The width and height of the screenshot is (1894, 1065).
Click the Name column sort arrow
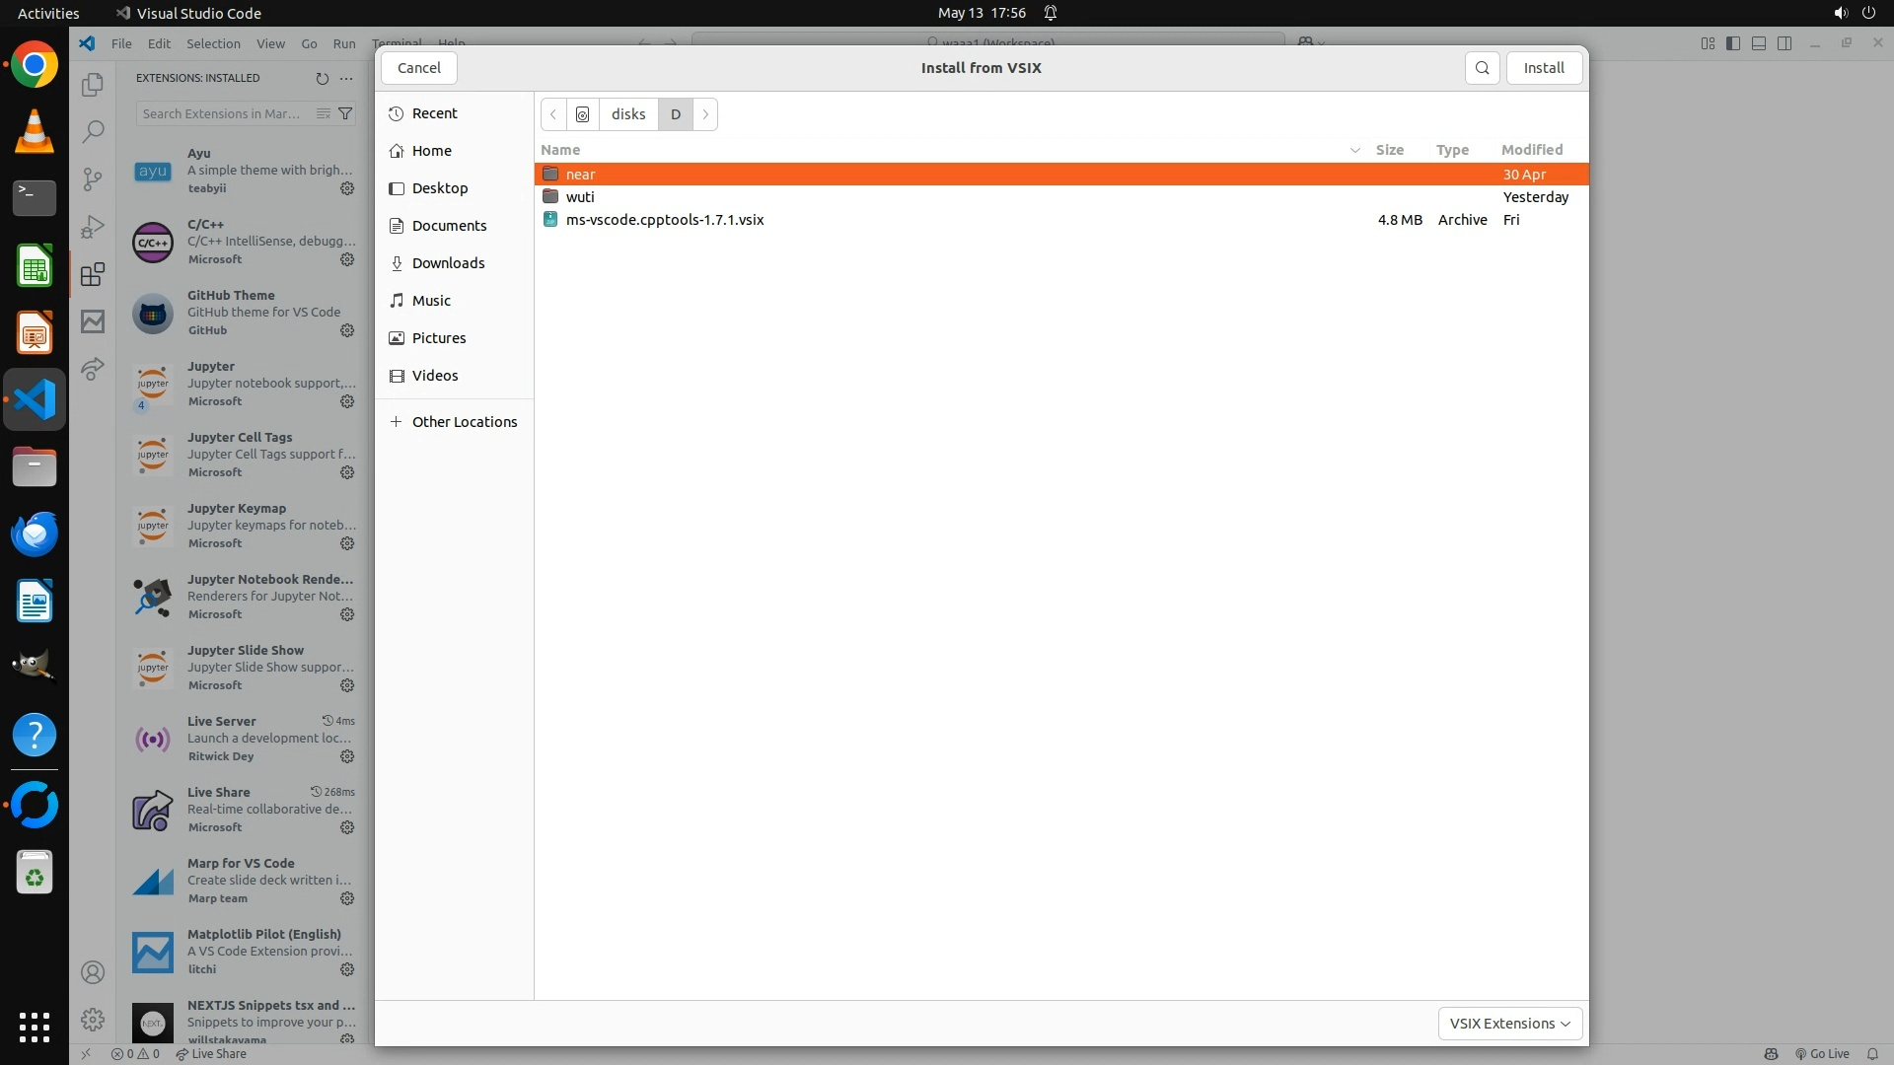[x=1354, y=150]
